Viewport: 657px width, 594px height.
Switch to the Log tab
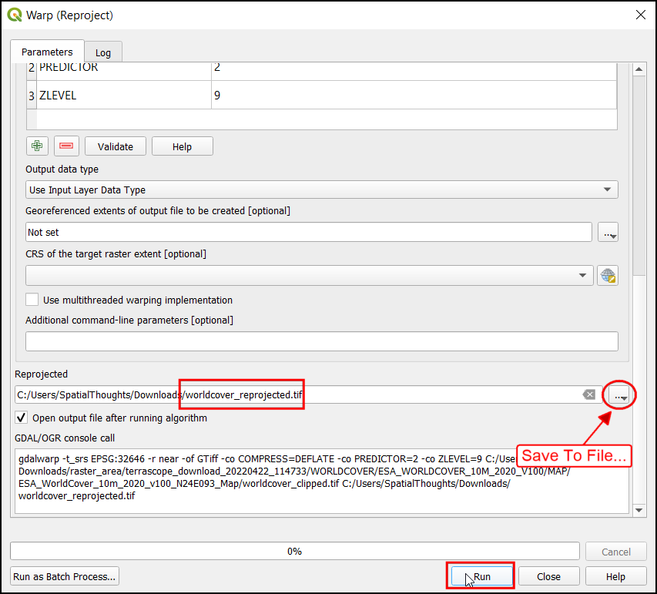(103, 52)
